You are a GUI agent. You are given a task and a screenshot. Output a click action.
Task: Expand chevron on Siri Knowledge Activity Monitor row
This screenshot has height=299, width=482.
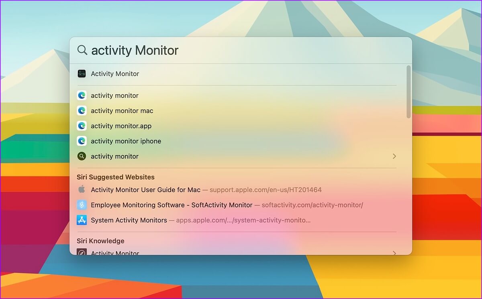[x=394, y=253]
